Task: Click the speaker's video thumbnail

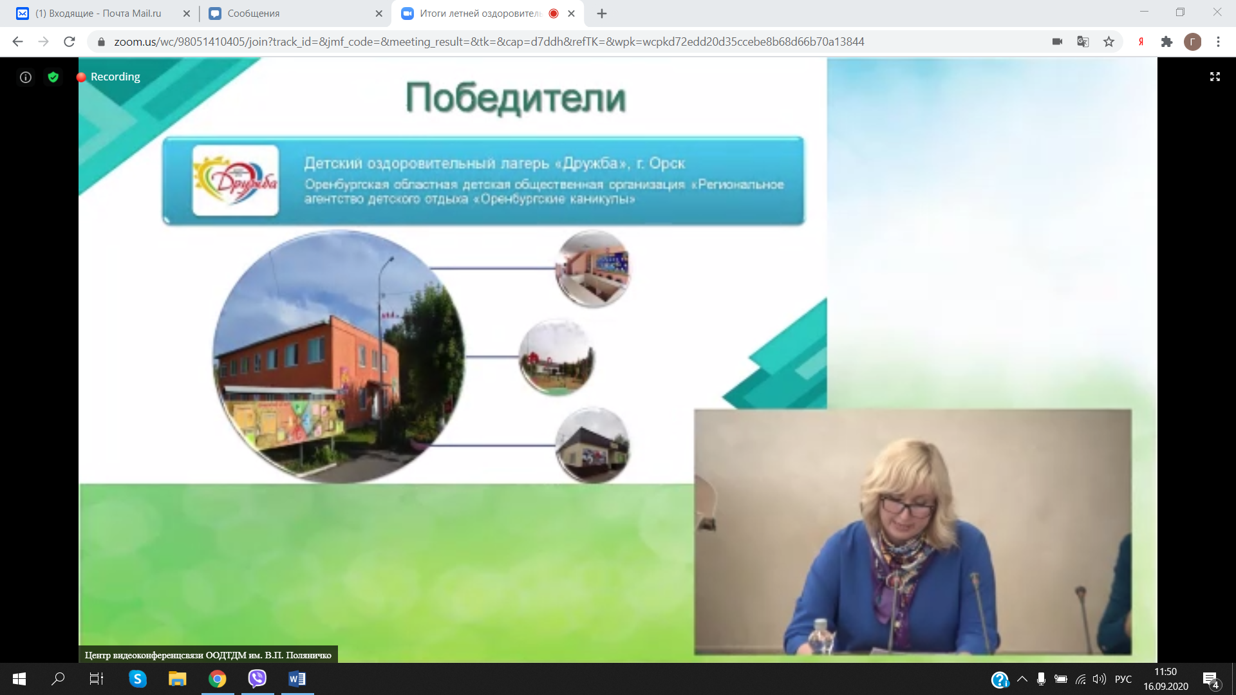Action: 912,532
